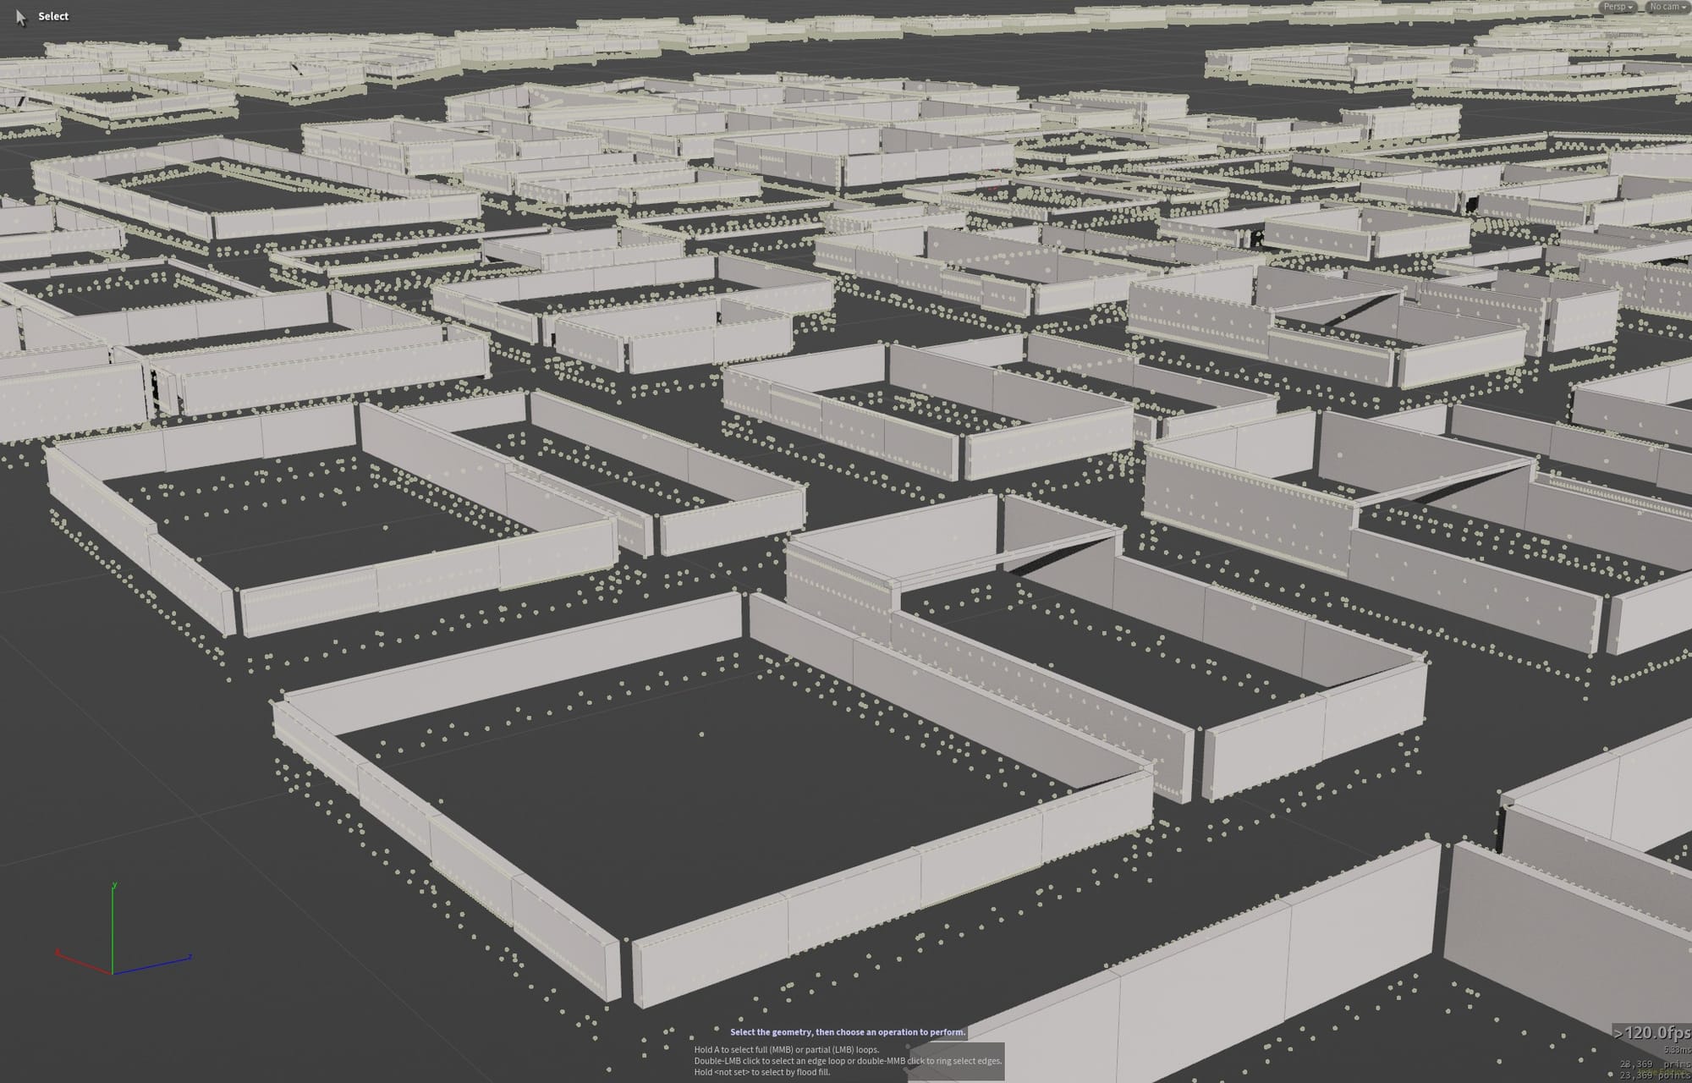
Task: Open the No cam camera dropdown
Action: (1667, 7)
